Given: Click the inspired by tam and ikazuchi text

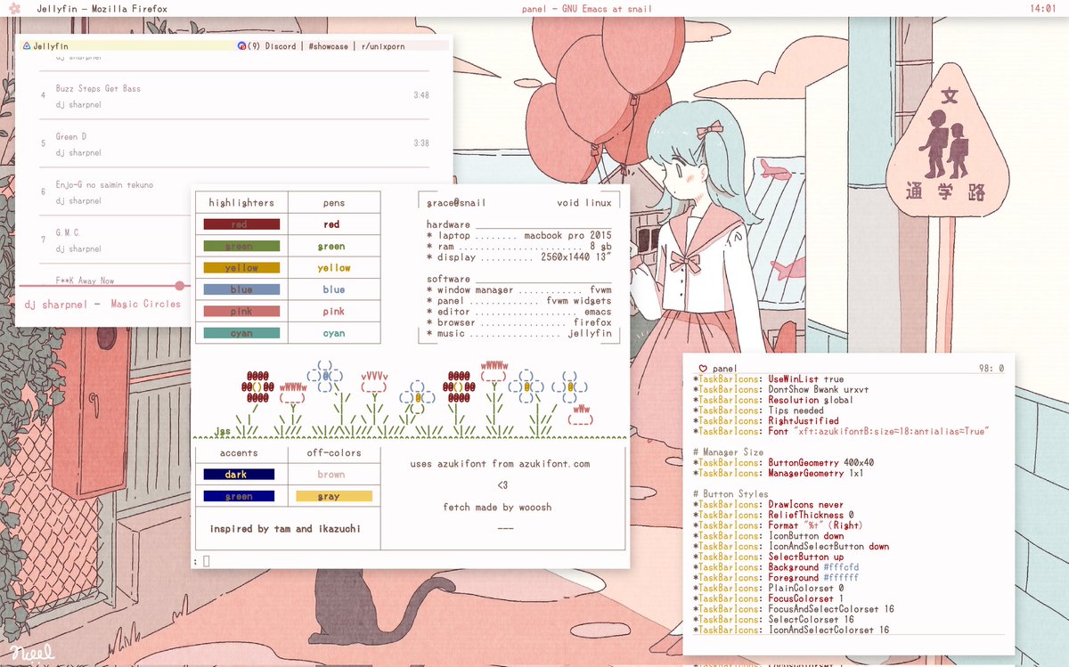Looking at the screenshot, I should [x=285, y=529].
